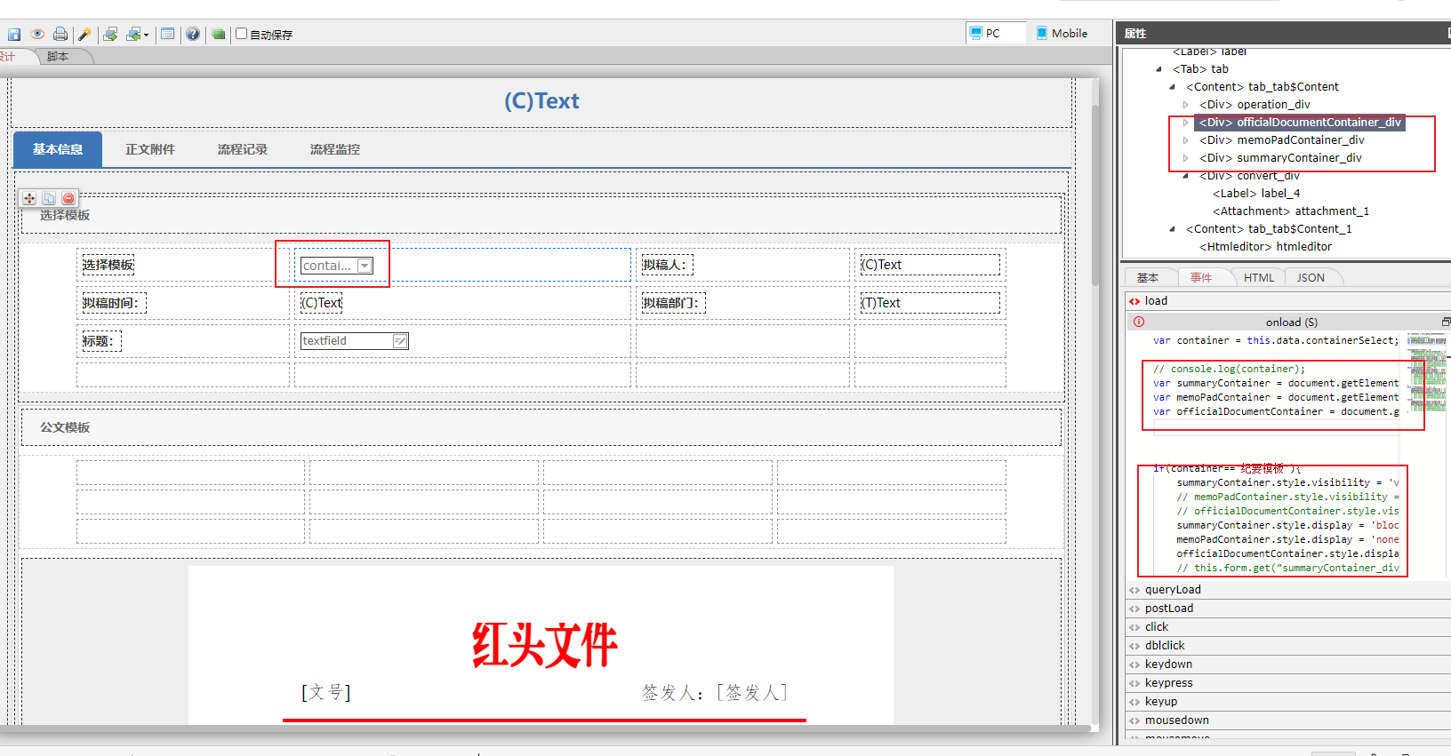
Task: Enable the 自动保存 checkbox
Action: 241,34
